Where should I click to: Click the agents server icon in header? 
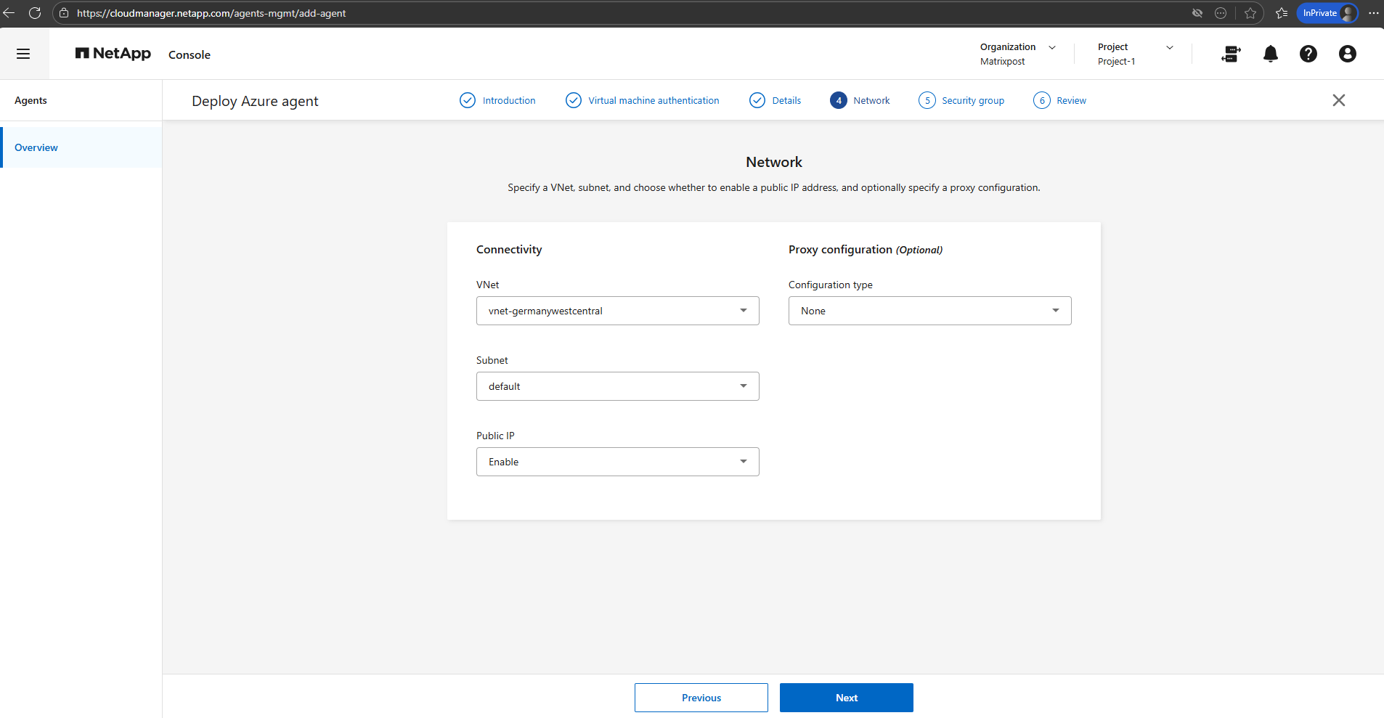pos(1231,54)
